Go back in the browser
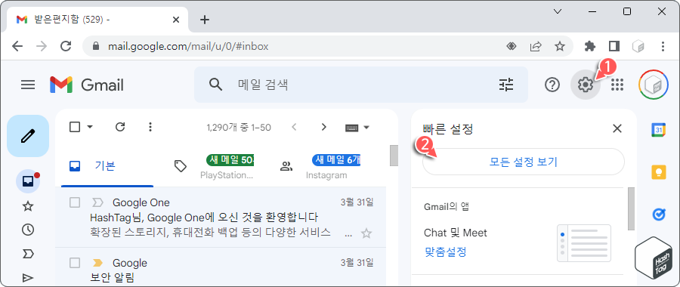 [x=17, y=46]
